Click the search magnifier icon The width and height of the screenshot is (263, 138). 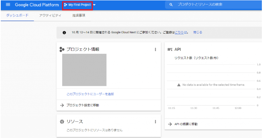click(171, 5)
